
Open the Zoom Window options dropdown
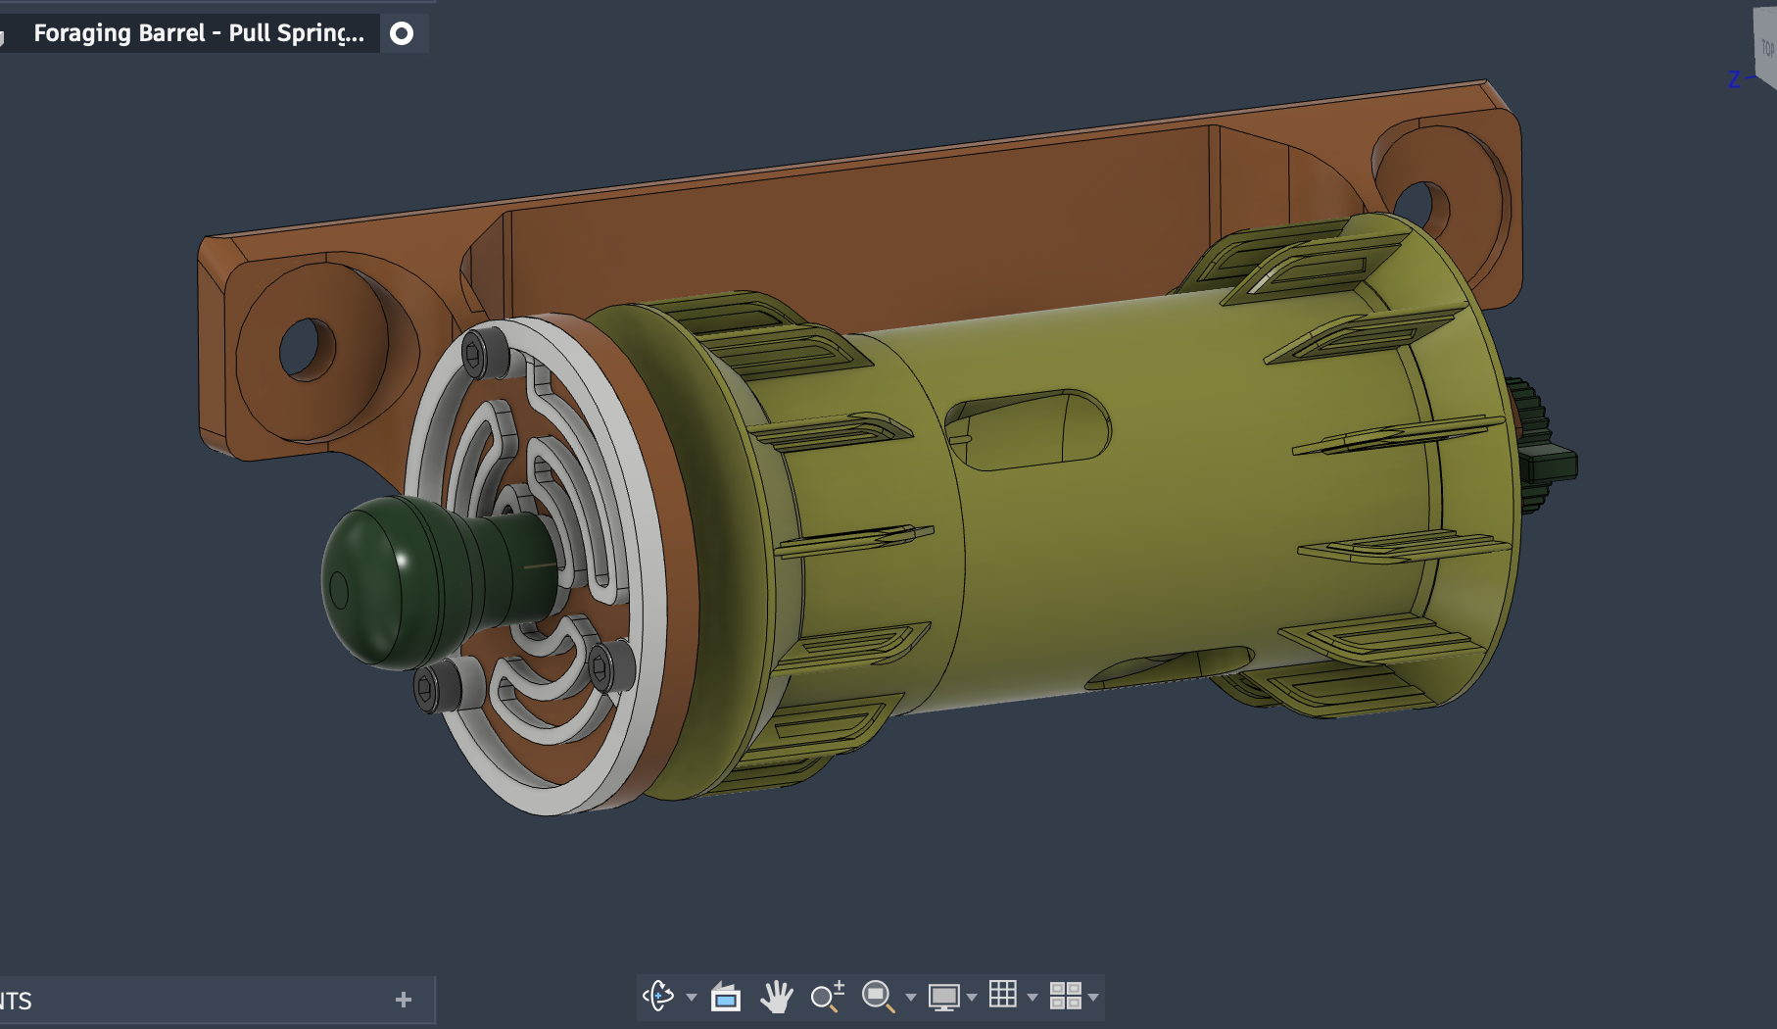click(x=911, y=998)
